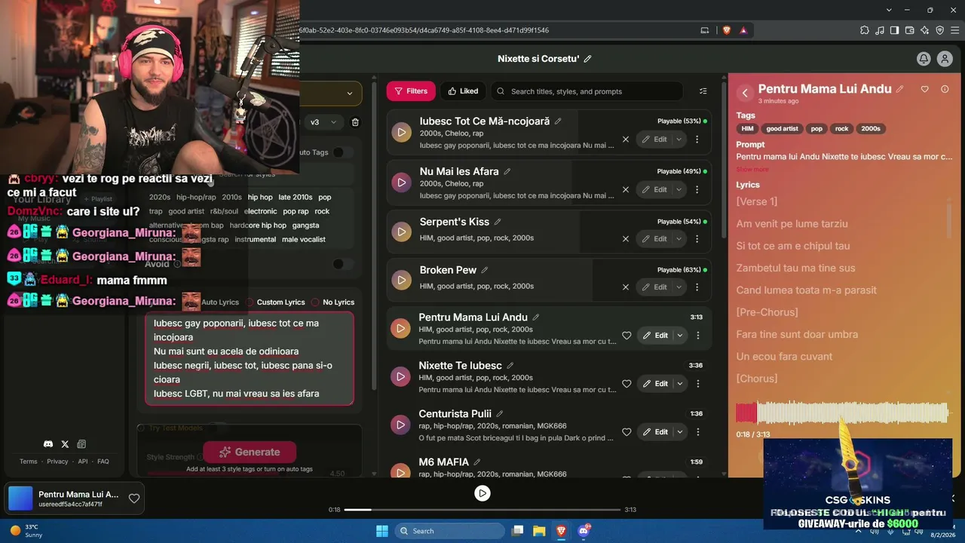
Task: Remove Nu Mai Ies Afara with its X
Action: (625, 190)
